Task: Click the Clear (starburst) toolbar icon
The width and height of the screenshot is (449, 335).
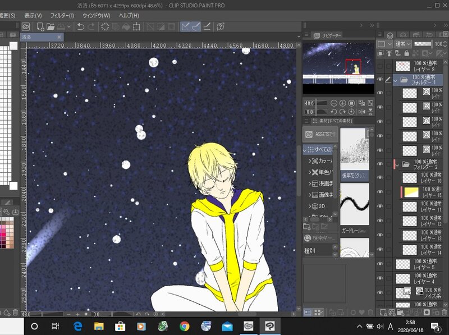Action: click(105, 27)
